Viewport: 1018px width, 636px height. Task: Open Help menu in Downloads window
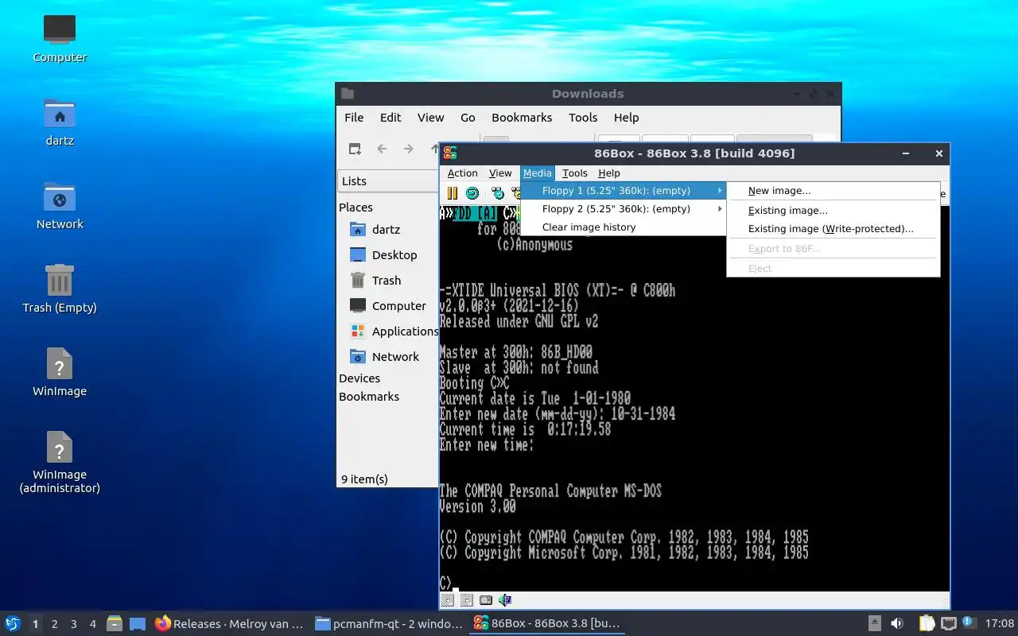point(626,118)
